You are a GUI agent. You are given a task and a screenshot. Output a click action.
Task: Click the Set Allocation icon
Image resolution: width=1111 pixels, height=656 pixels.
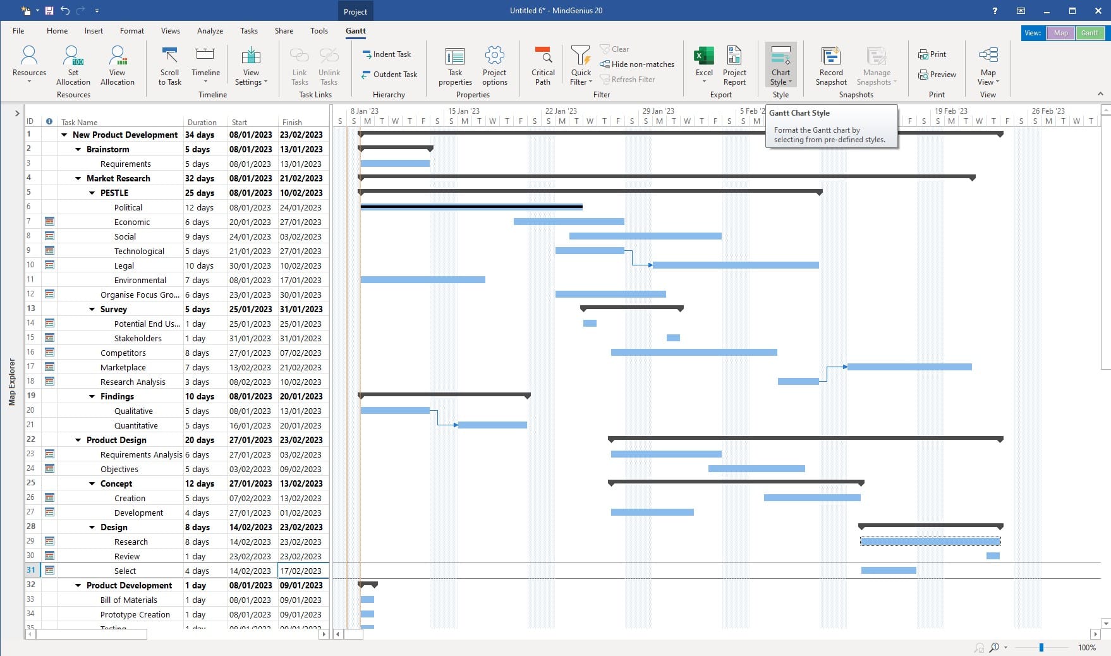73,56
